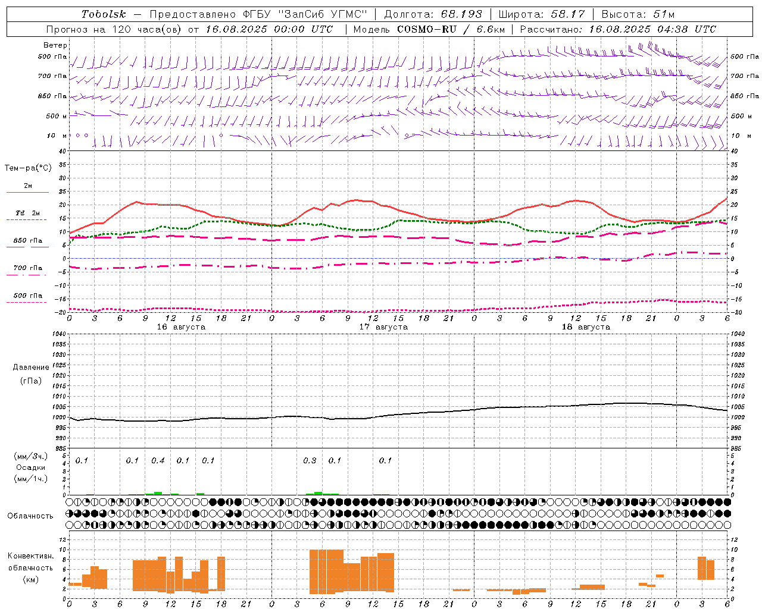Click the 'Высота: 51м' elevation text

[638, 14]
